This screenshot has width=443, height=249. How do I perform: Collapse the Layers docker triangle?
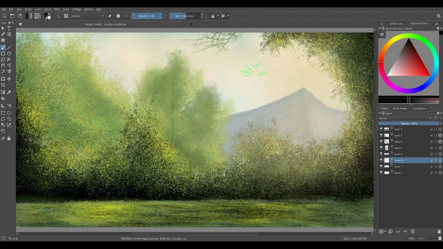click(380, 113)
